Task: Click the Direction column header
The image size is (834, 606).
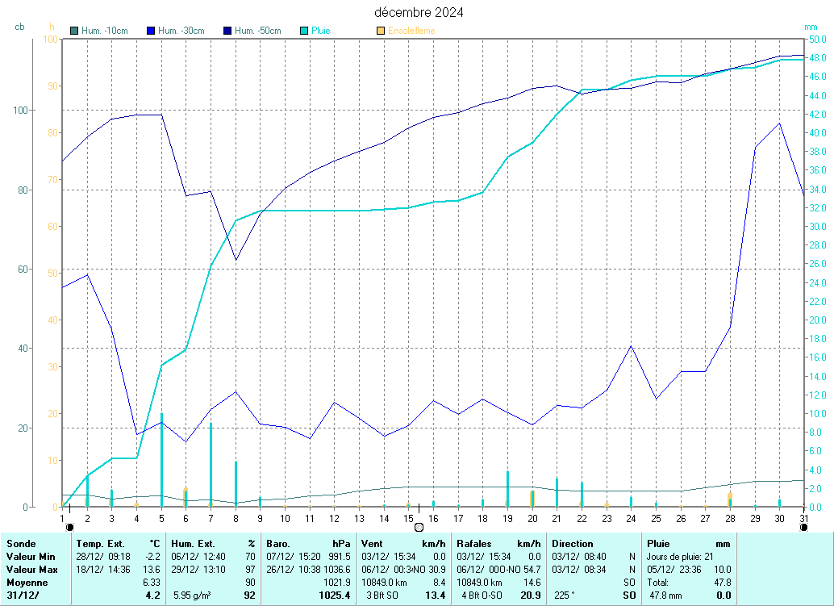Action: [573, 544]
